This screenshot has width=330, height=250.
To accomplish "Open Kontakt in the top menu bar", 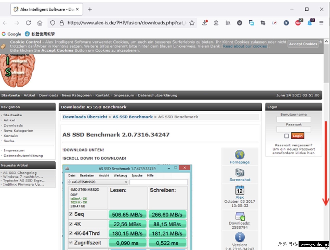I will [x=102, y=95].
